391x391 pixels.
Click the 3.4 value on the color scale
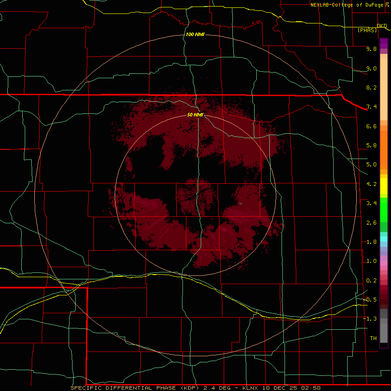[x=371, y=203]
